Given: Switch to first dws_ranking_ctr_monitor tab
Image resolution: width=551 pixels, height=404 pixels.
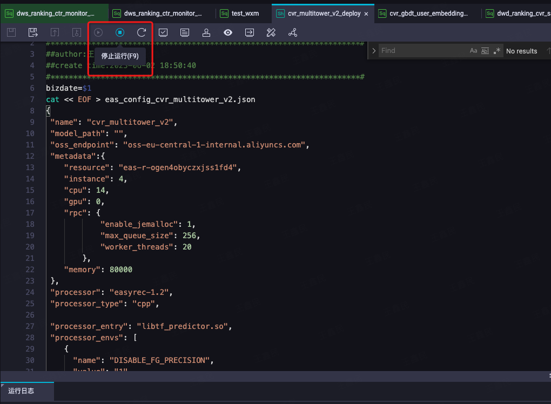Looking at the screenshot, I should 55,14.
